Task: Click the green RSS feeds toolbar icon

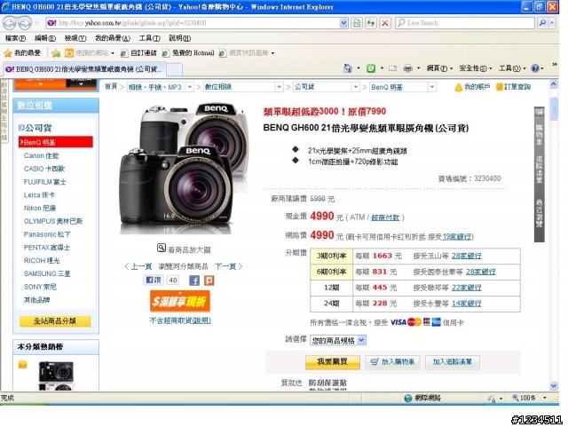Action: pyautogui.click(x=371, y=67)
